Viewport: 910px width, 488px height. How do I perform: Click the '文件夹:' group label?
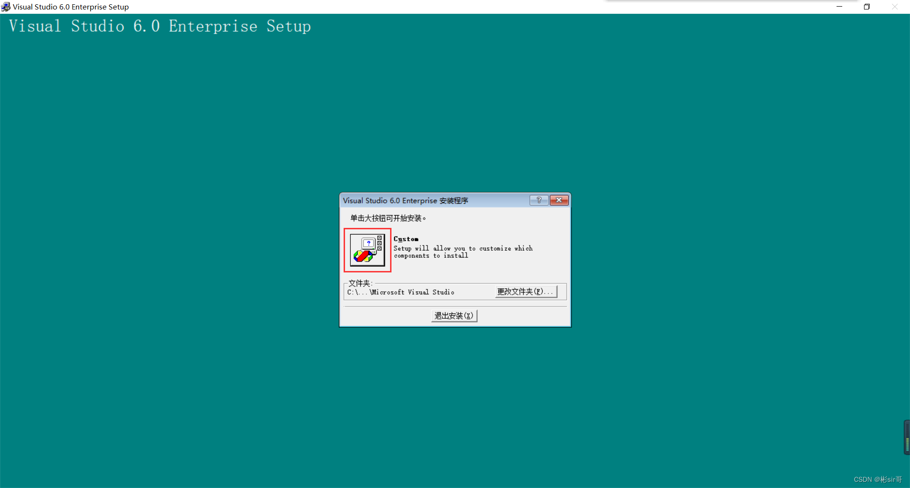(360, 283)
